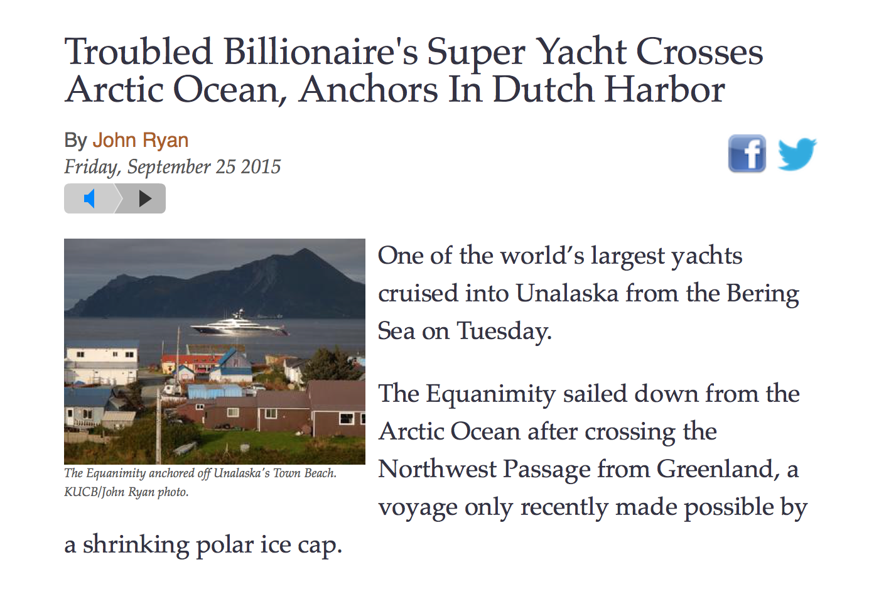Click the blue speaker volume icon
The image size is (869, 589).
pos(89,198)
